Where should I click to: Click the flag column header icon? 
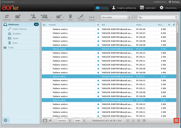pos(169,25)
